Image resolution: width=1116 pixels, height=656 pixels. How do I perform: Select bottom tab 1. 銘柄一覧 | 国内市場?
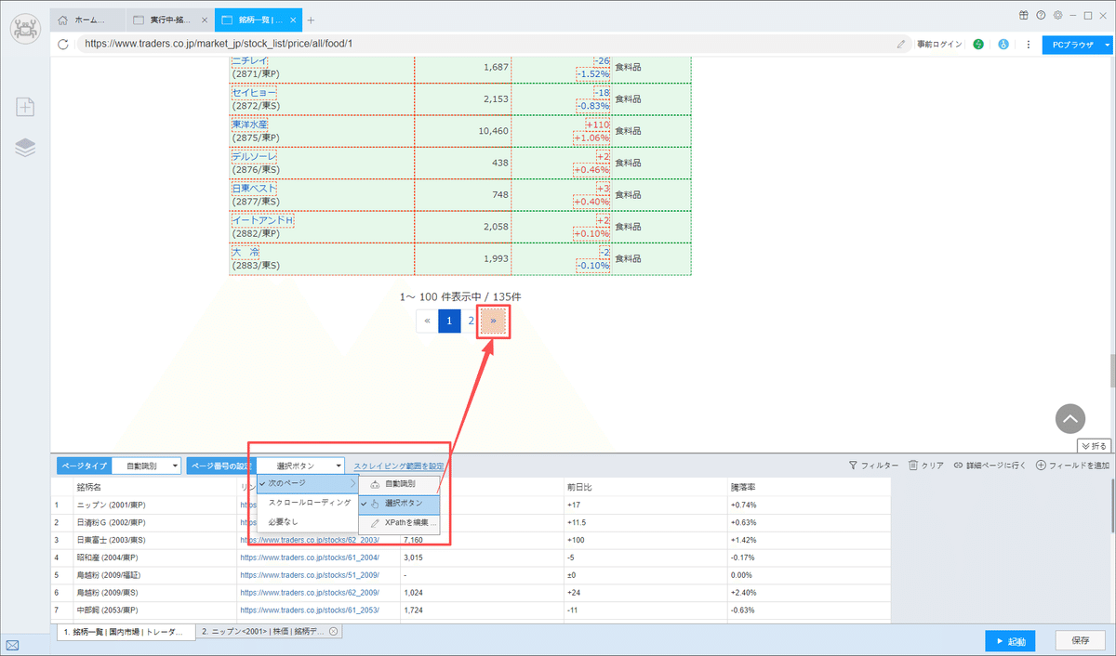[x=126, y=632]
